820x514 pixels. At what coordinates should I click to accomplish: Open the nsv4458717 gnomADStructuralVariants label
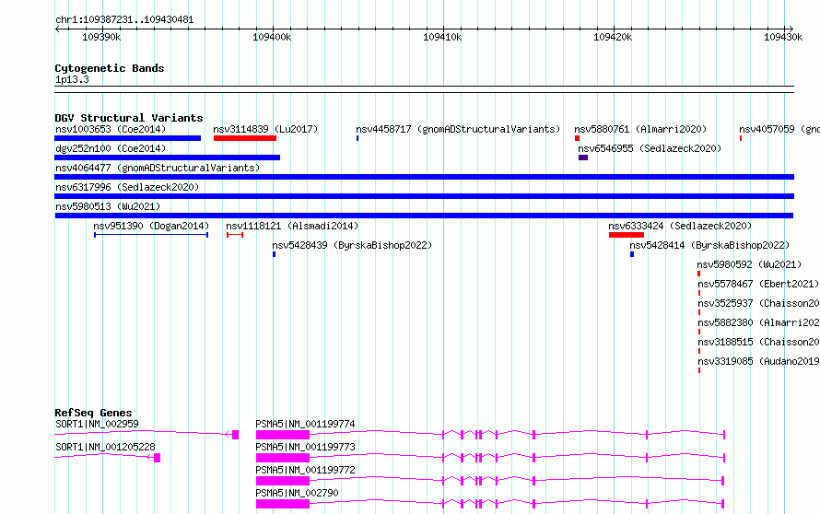click(x=458, y=129)
